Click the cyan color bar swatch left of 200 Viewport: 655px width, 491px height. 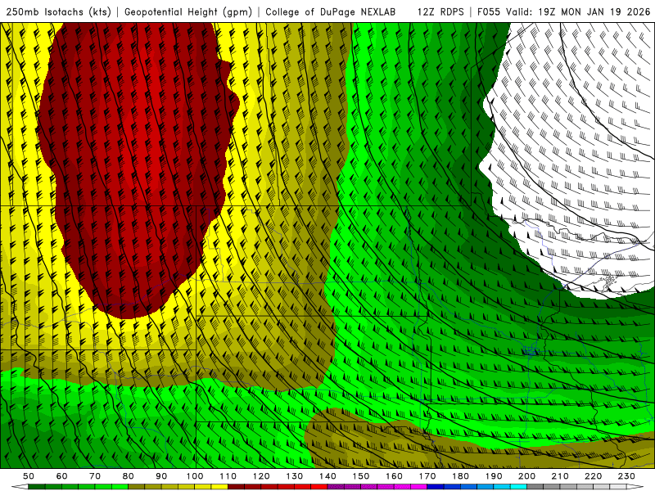pos(519,487)
